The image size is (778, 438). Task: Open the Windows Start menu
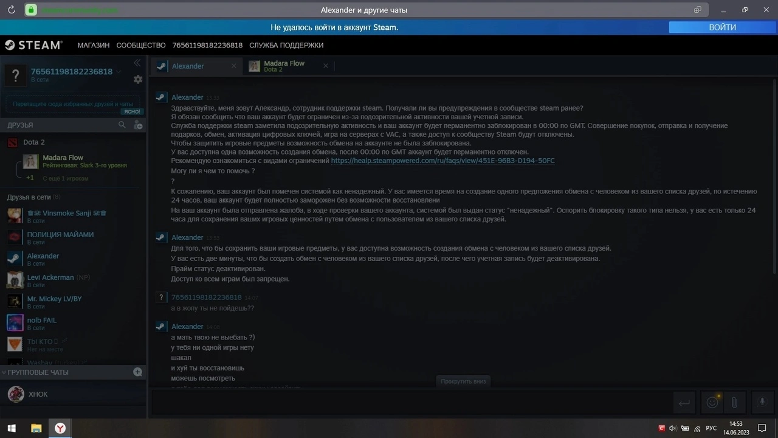(x=11, y=428)
